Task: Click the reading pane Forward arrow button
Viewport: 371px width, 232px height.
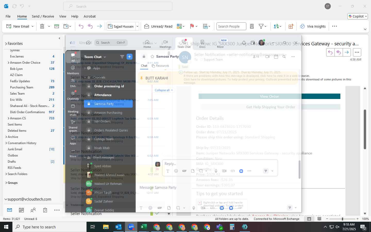Action: (x=347, y=52)
